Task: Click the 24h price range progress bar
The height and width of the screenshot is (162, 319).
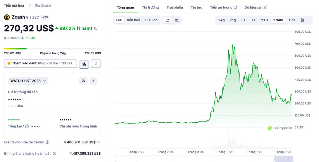Action: (x=52, y=48)
